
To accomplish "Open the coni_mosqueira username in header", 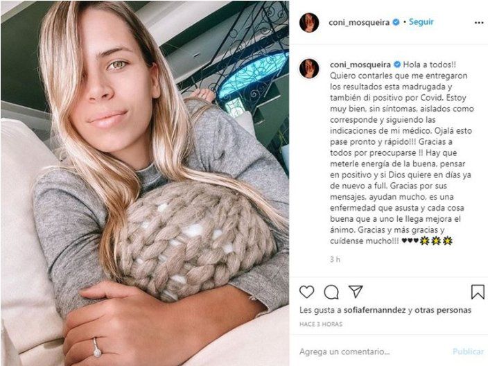I will tap(359, 22).
